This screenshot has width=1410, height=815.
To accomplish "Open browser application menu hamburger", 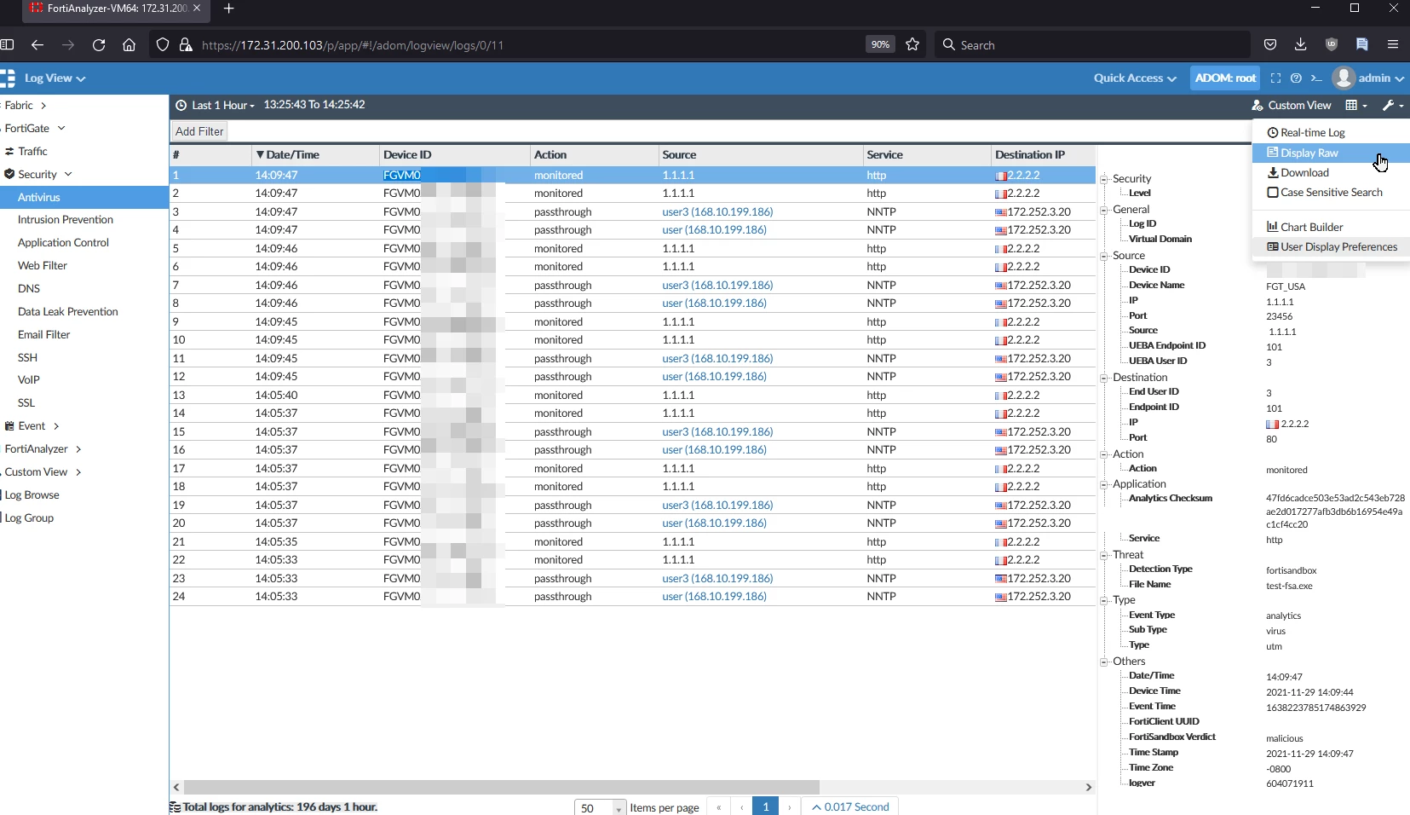I will [x=1393, y=45].
